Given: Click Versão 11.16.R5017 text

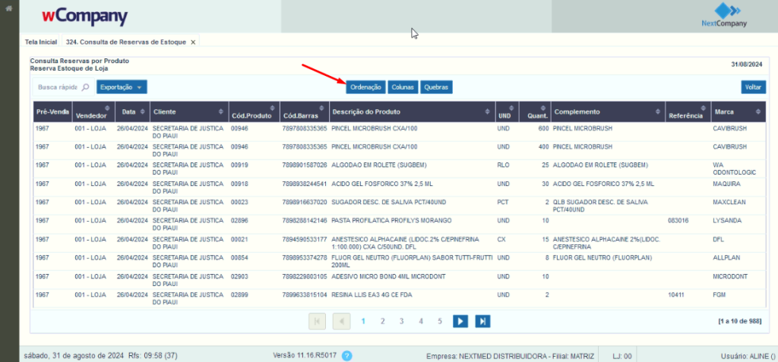Looking at the screenshot, I should (x=305, y=356).
